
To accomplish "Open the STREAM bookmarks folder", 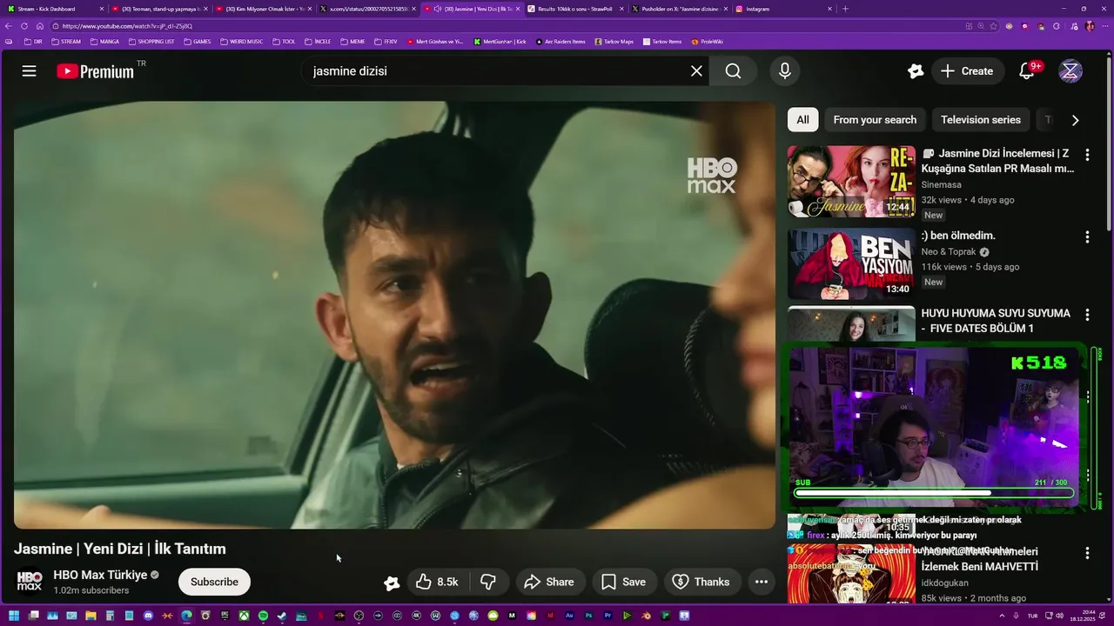I will click(66, 41).
